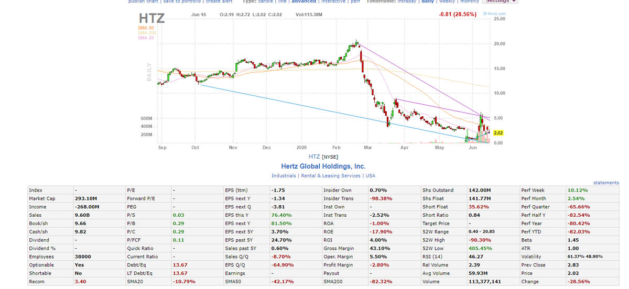The image size is (629, 289).
Task: Open the Hertz Global Holdings, Inc. company link
Action: (x=323, y=166)
